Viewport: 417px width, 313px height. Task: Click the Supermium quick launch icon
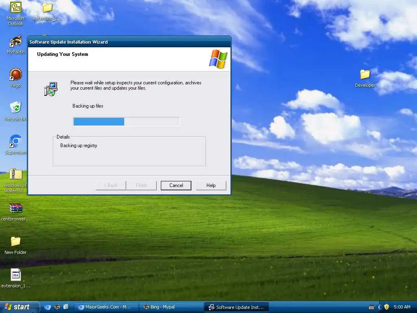pyautogui.click(x=48, y=307)
